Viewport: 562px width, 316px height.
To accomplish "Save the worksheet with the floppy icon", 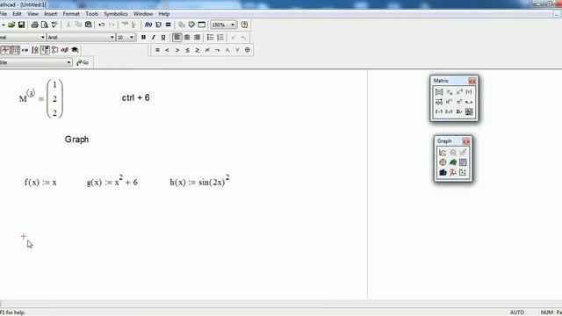I will [21, 25].
